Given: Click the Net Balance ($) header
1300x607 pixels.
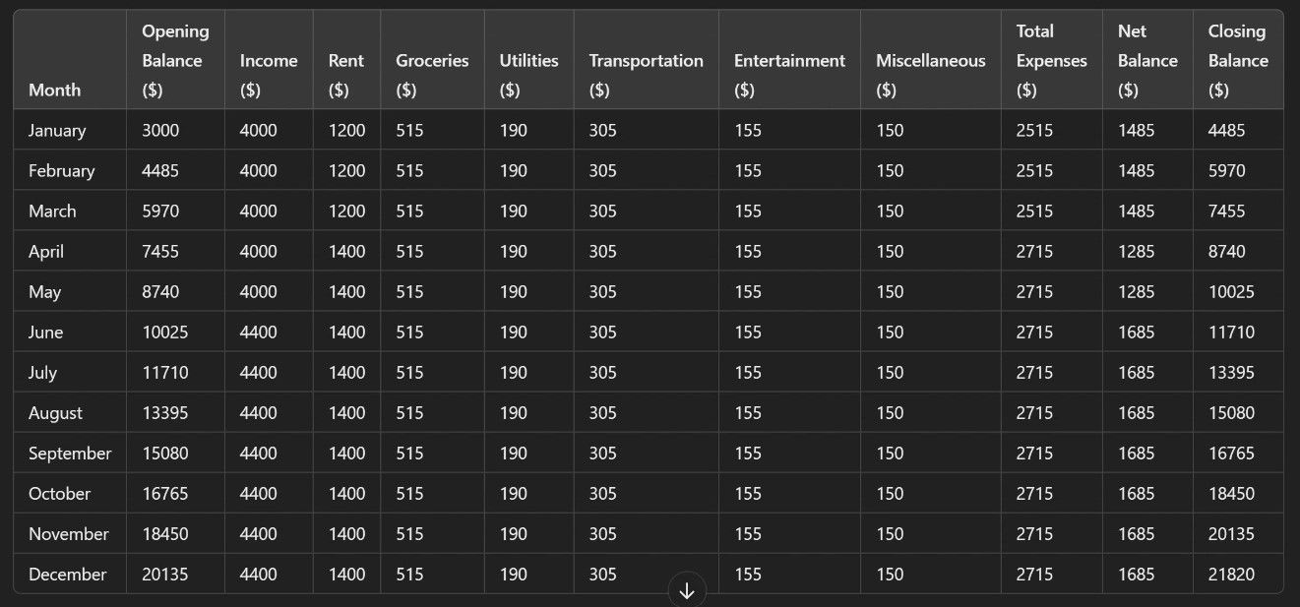Looking at the screenshot, I should point(1147,60).
